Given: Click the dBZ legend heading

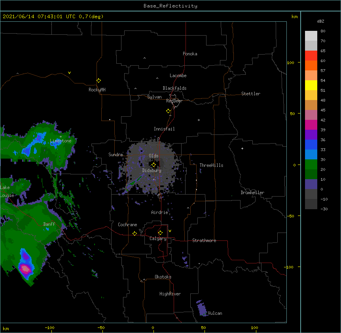Looking at the screenshot, I should tap(320, 21).
